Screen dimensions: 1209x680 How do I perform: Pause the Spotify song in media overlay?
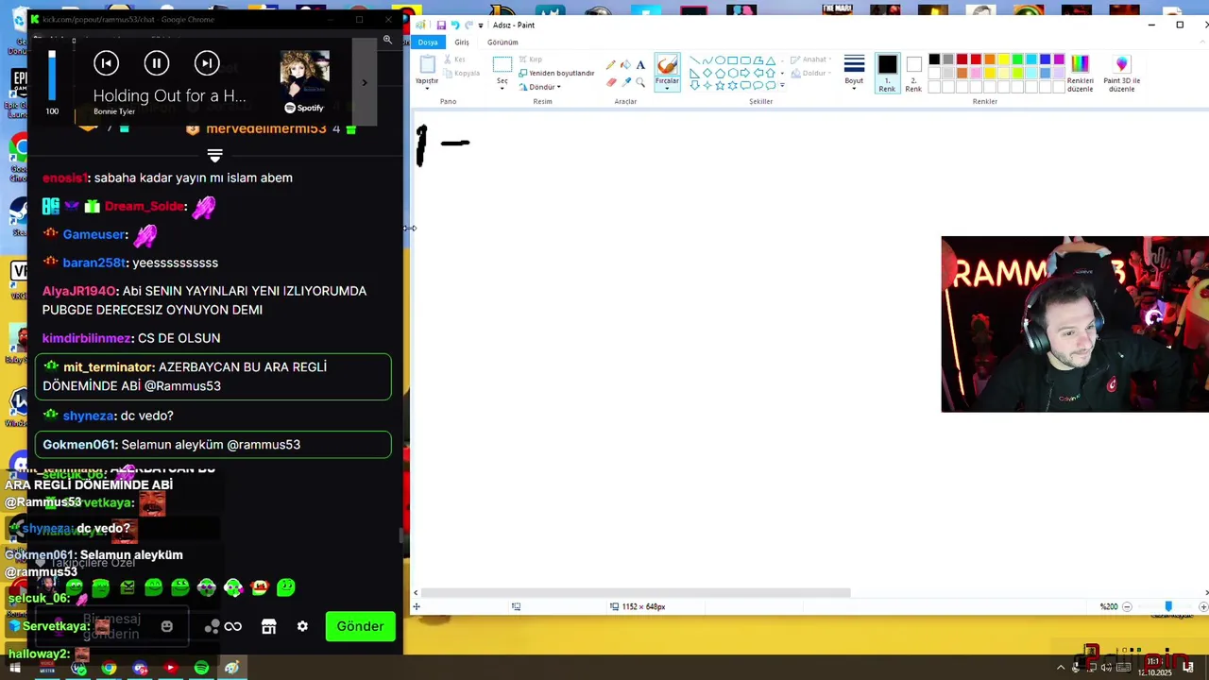(x=157, y=63)
